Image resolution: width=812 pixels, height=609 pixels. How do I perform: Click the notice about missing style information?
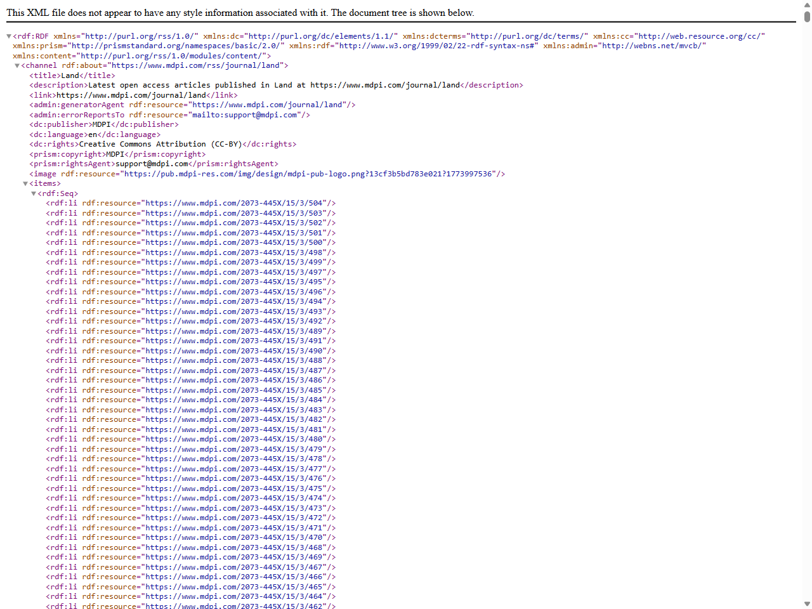pos(240,13)
